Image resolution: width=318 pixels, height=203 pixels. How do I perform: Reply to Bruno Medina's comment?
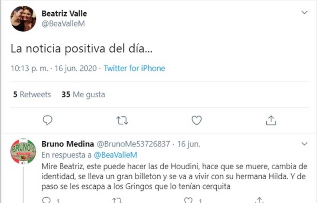(46, 200)
